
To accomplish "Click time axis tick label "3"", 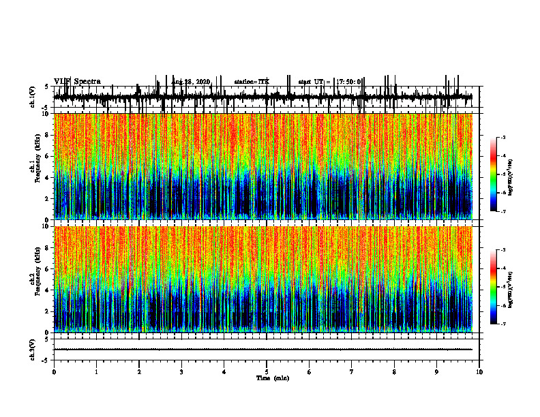I will [x=181, y=372].
